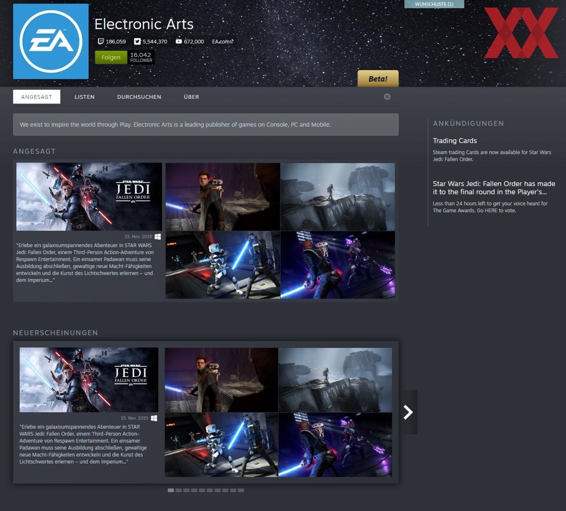Click purple Nightsister screenshot in Neuerscheinungen
The image size is (566, 511).
click(x=335, y=444)
